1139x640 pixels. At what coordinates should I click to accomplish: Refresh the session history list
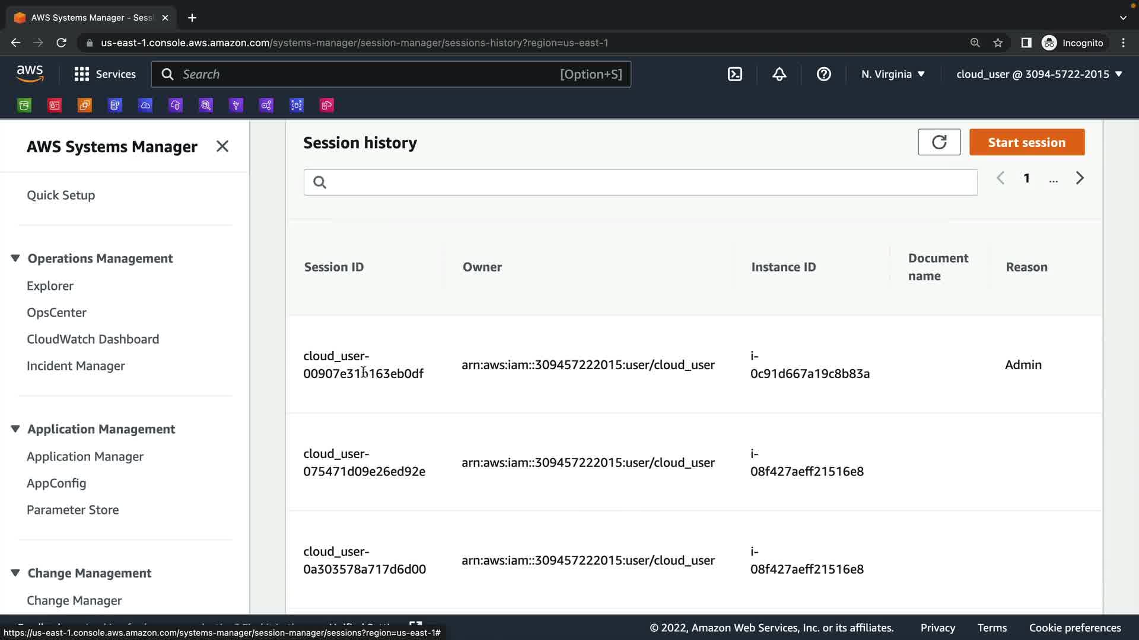coord(938,142)
